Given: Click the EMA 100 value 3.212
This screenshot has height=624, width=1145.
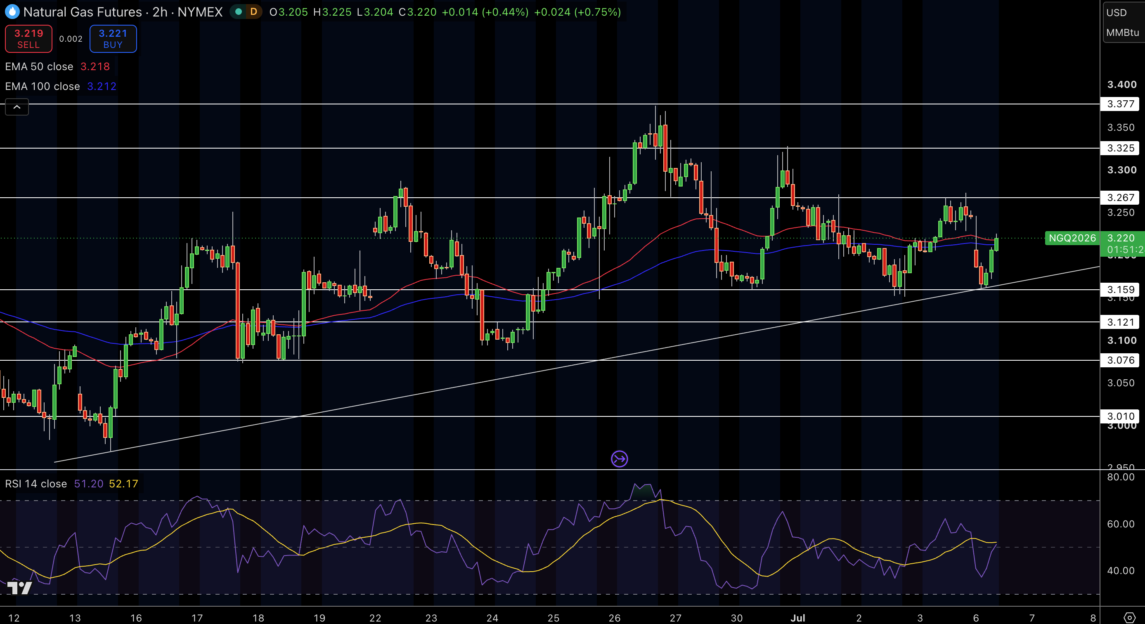Looking at the screenshot, I should [102, 86].
